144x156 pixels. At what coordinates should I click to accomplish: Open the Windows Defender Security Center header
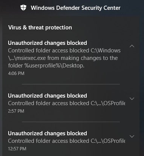click(x=76, y=8)
